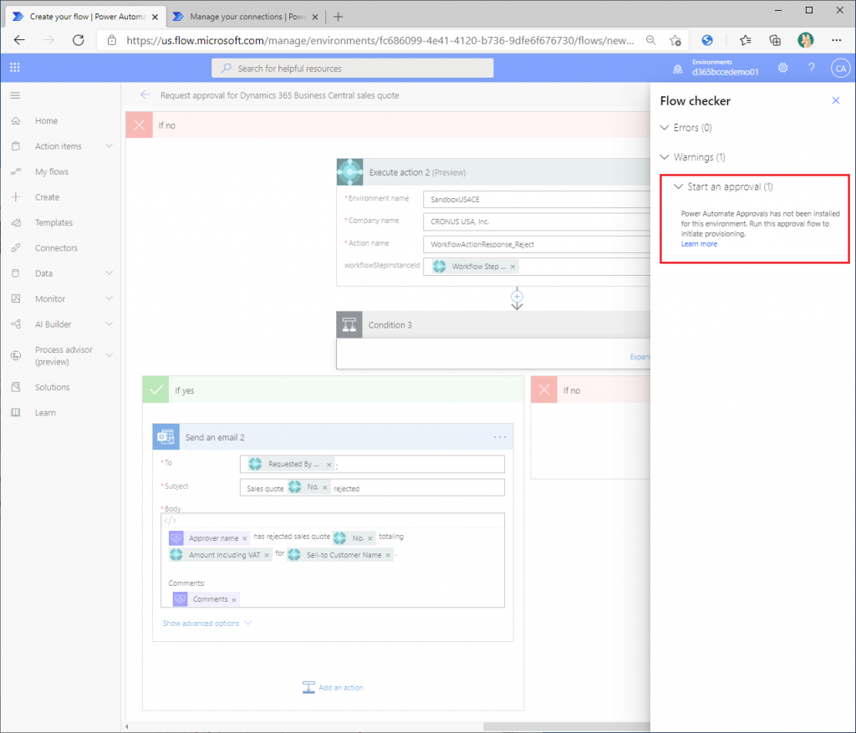The image size is (856, 733).
Task: Collapse the Warnings (1) section
Action: pyautogui.click(x=665, y=157)
